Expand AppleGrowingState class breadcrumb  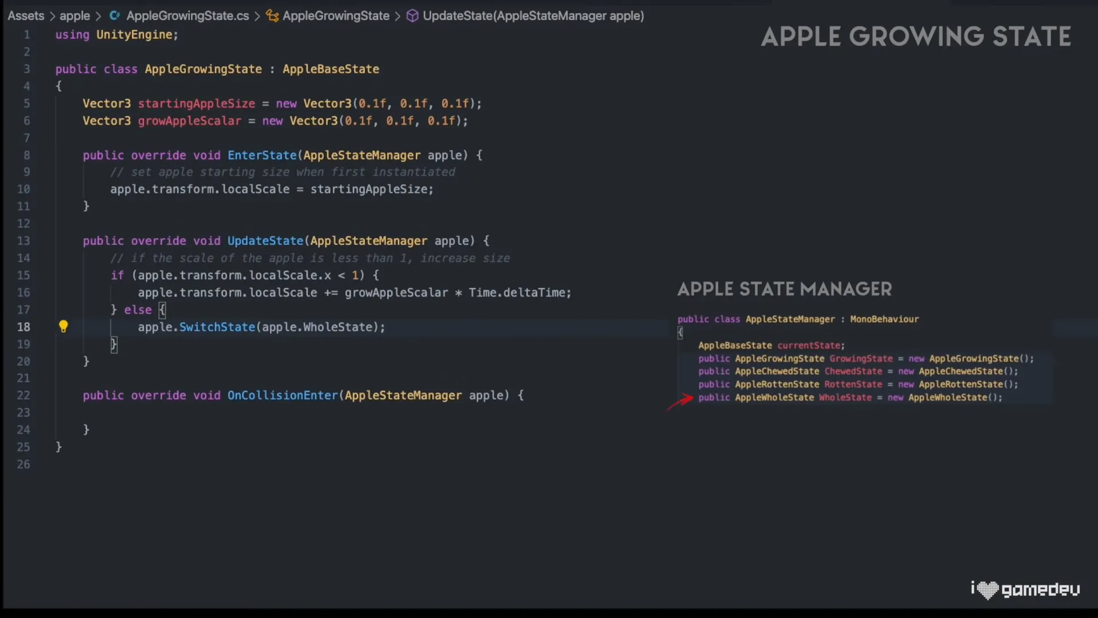click(336, 16)
